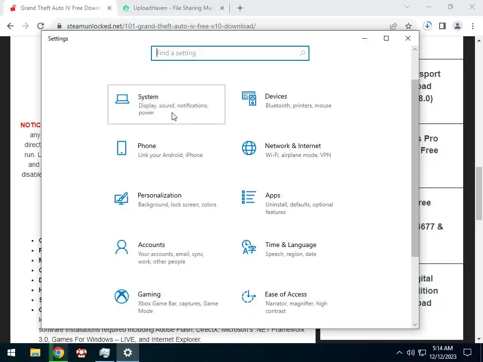Show hidden tray icons chevron
Image resolution: width=483 pixels, height=362 pixels.
pos(399,353)
